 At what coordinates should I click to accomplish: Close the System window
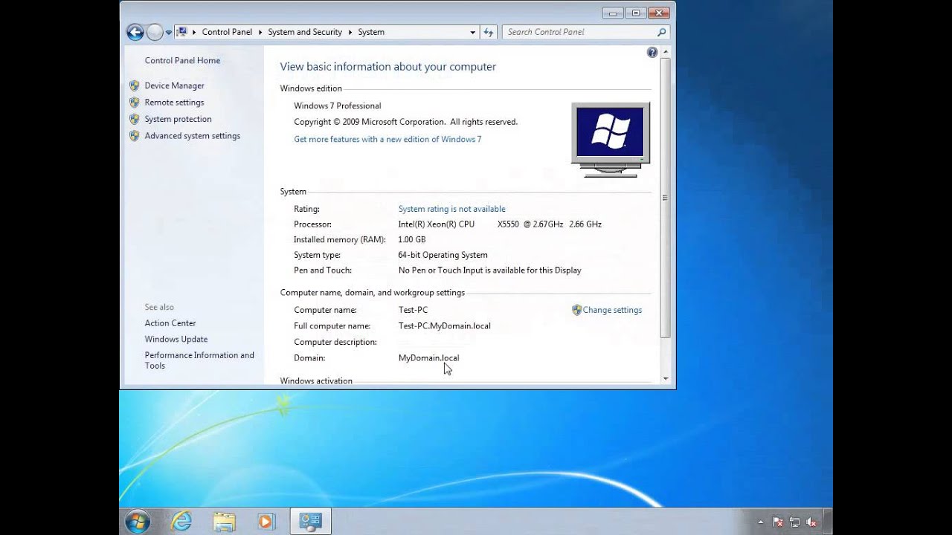coord(659,13)
